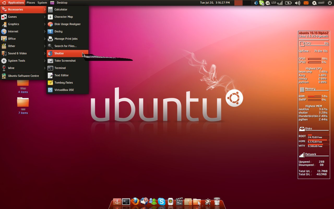334x209 pixels.
Task: Open the clapperboard video app in dock
Action: coord(179,202)
